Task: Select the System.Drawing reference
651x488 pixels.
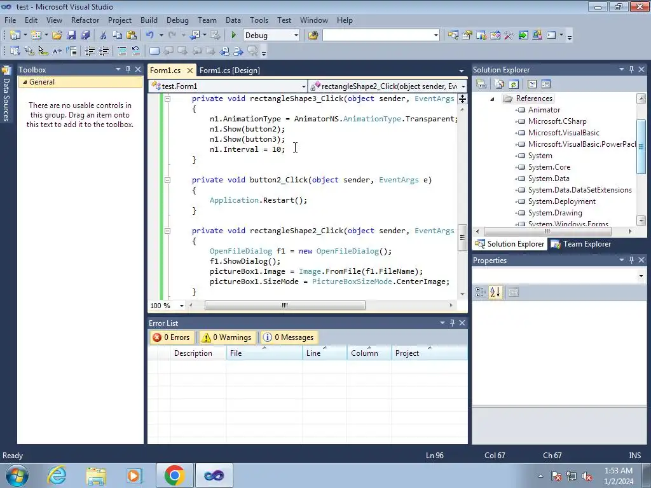Action: click(x=554, y=213)
